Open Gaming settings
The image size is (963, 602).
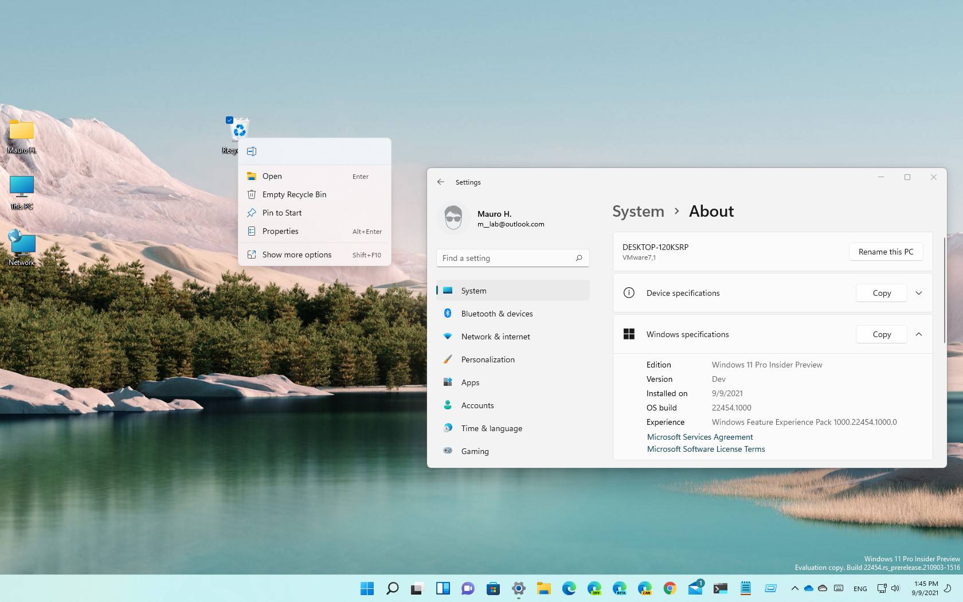474,451
